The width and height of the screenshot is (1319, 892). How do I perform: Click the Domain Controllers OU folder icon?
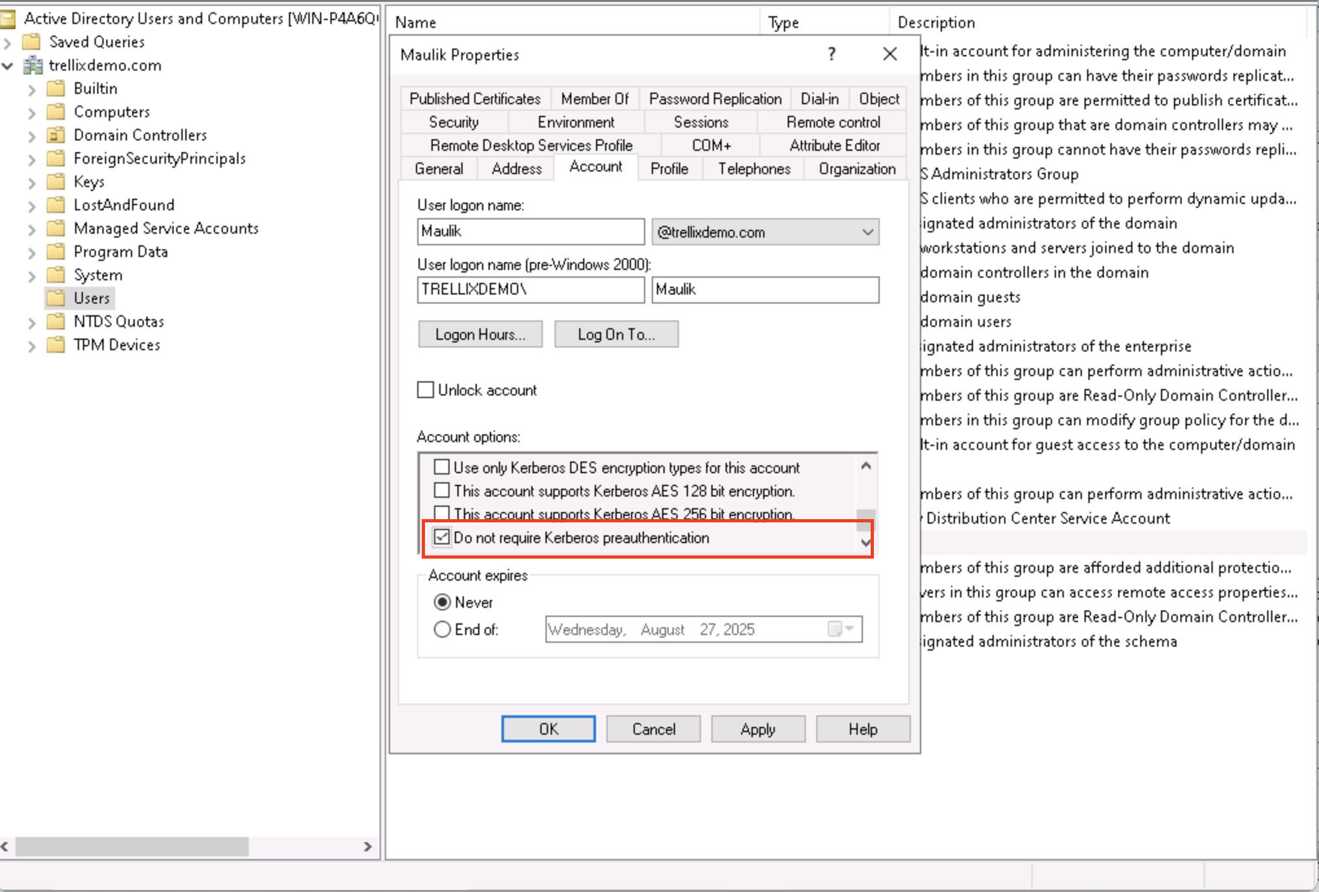(x=56, y=135)
